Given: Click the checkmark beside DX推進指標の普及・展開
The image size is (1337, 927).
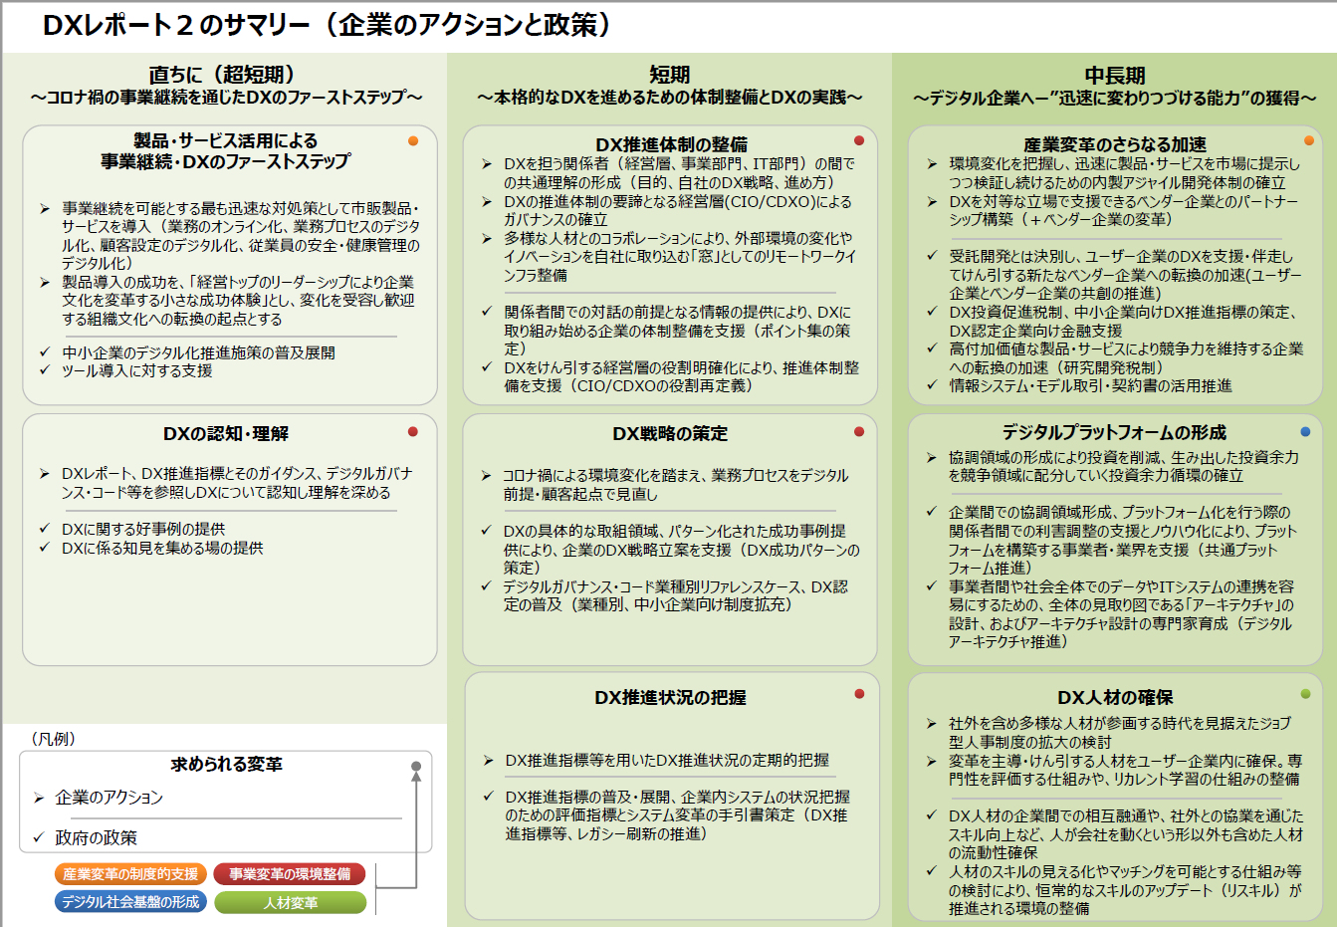Looking at the screenshot, I should click(489, 797).
